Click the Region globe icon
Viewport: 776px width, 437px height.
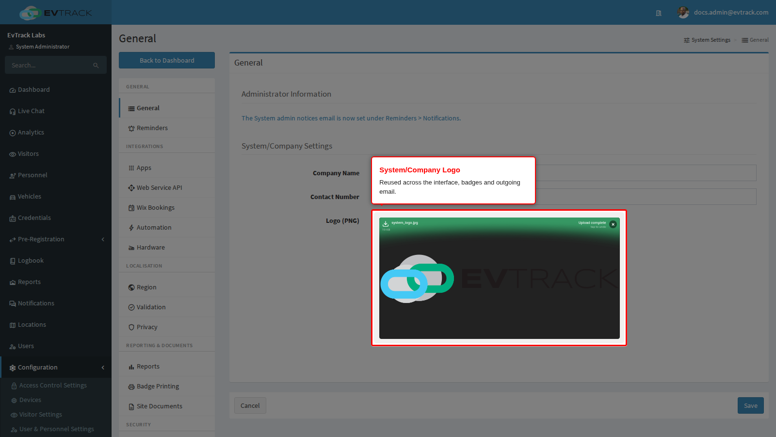click(131, 287)
